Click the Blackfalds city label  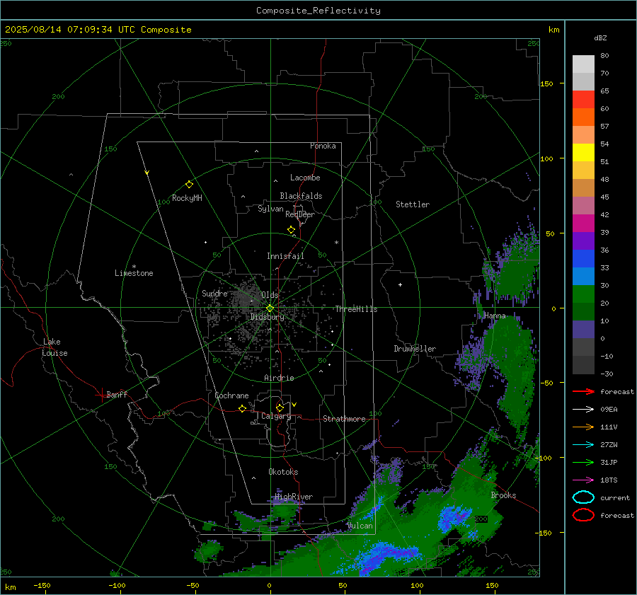point(301,196)
